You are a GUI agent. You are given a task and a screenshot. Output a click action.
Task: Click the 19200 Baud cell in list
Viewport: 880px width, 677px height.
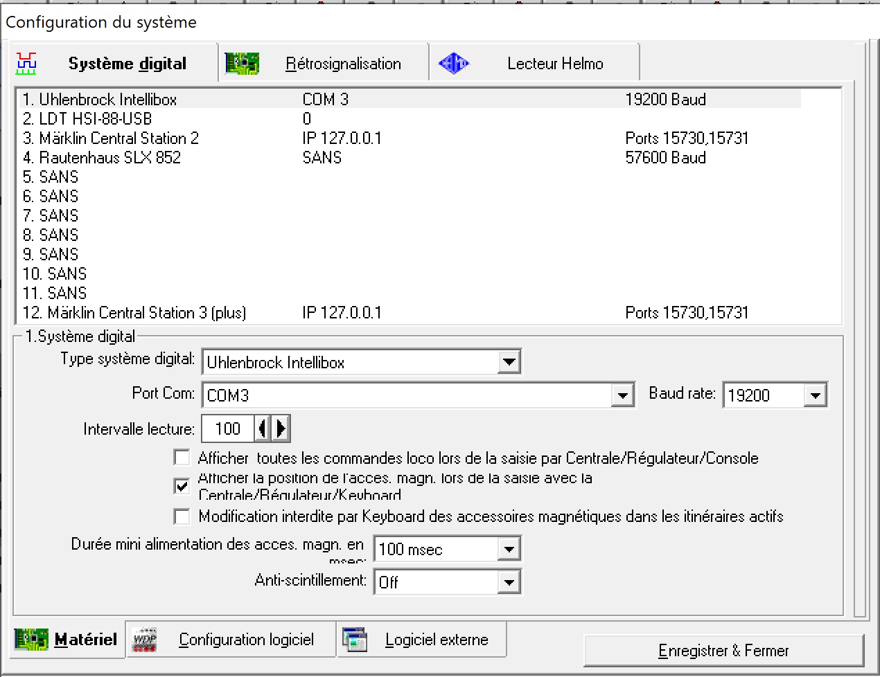click(665, 99)
